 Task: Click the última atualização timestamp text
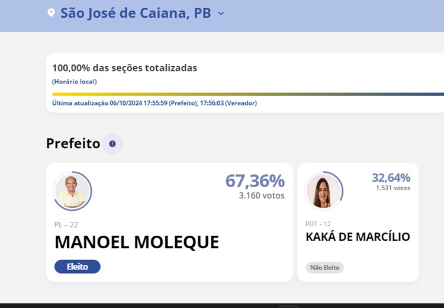(155, 103)
